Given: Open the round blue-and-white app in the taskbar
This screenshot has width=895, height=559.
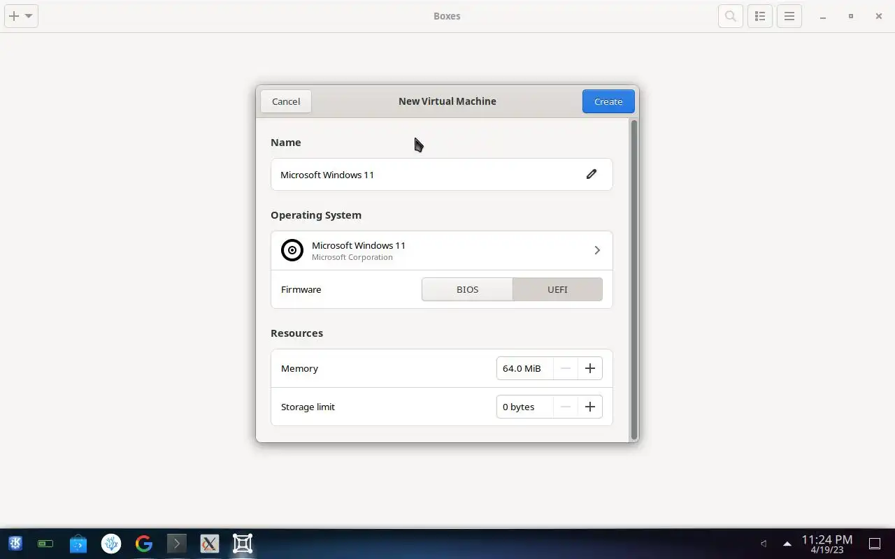Looking at the screenshot, I should [x=111, y=544].
